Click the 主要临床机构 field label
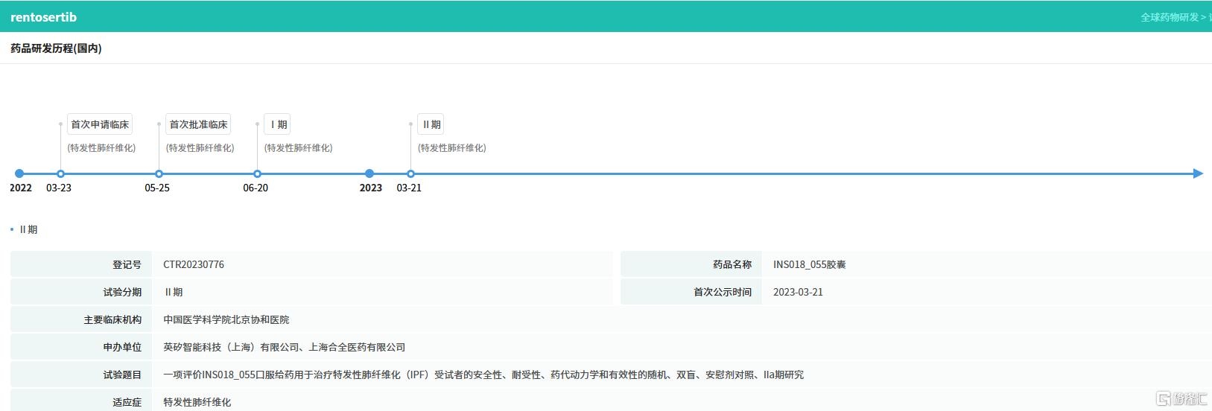Screen dimensions: 1212x411 point(112,319)
